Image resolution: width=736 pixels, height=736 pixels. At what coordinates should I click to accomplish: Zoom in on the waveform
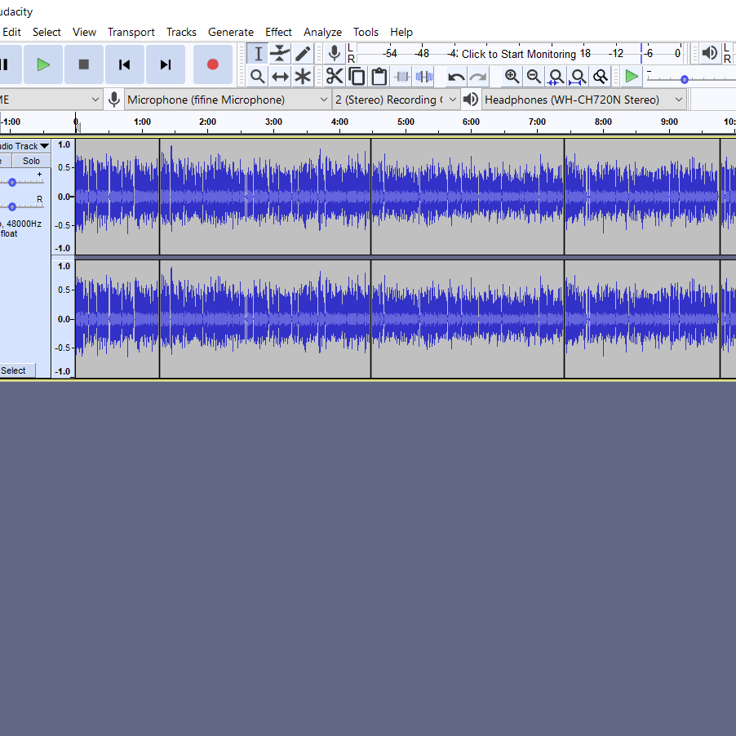(512, 77)
